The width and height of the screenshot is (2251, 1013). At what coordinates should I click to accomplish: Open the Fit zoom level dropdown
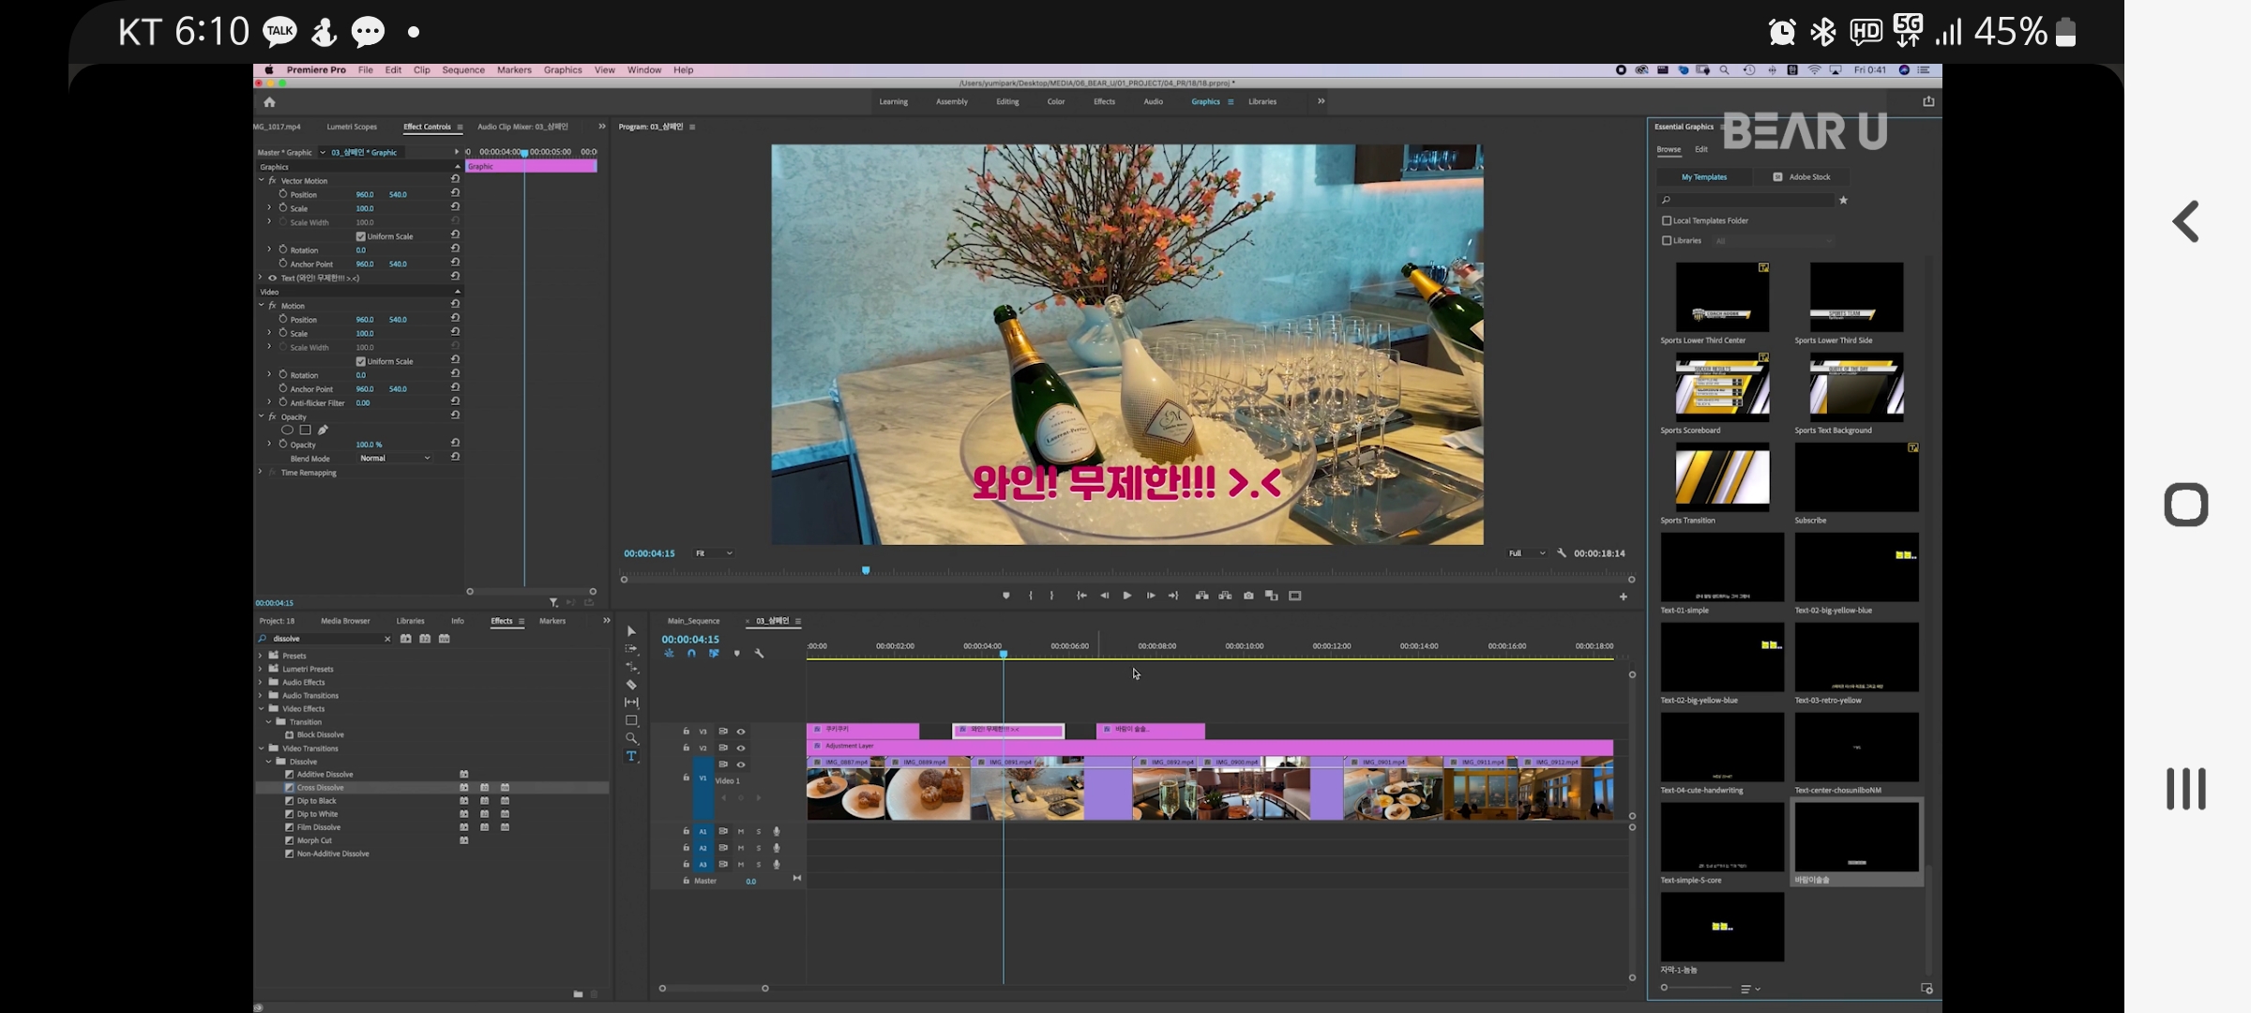pyautogui.click(x=714, y=553)
